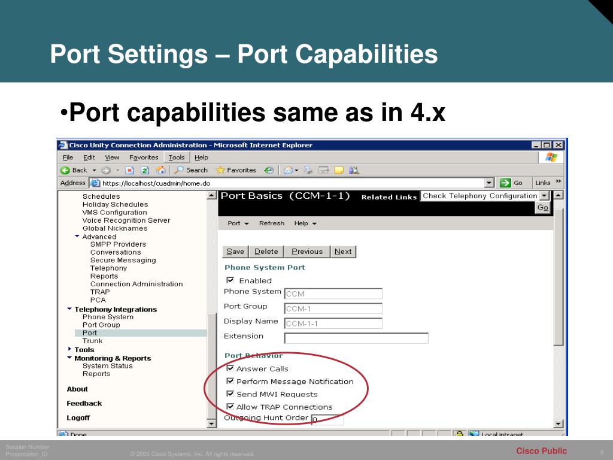Screen dimensions: 613x460
Task: Click the Research binoculars icon
Action: [x=354, y=170]
